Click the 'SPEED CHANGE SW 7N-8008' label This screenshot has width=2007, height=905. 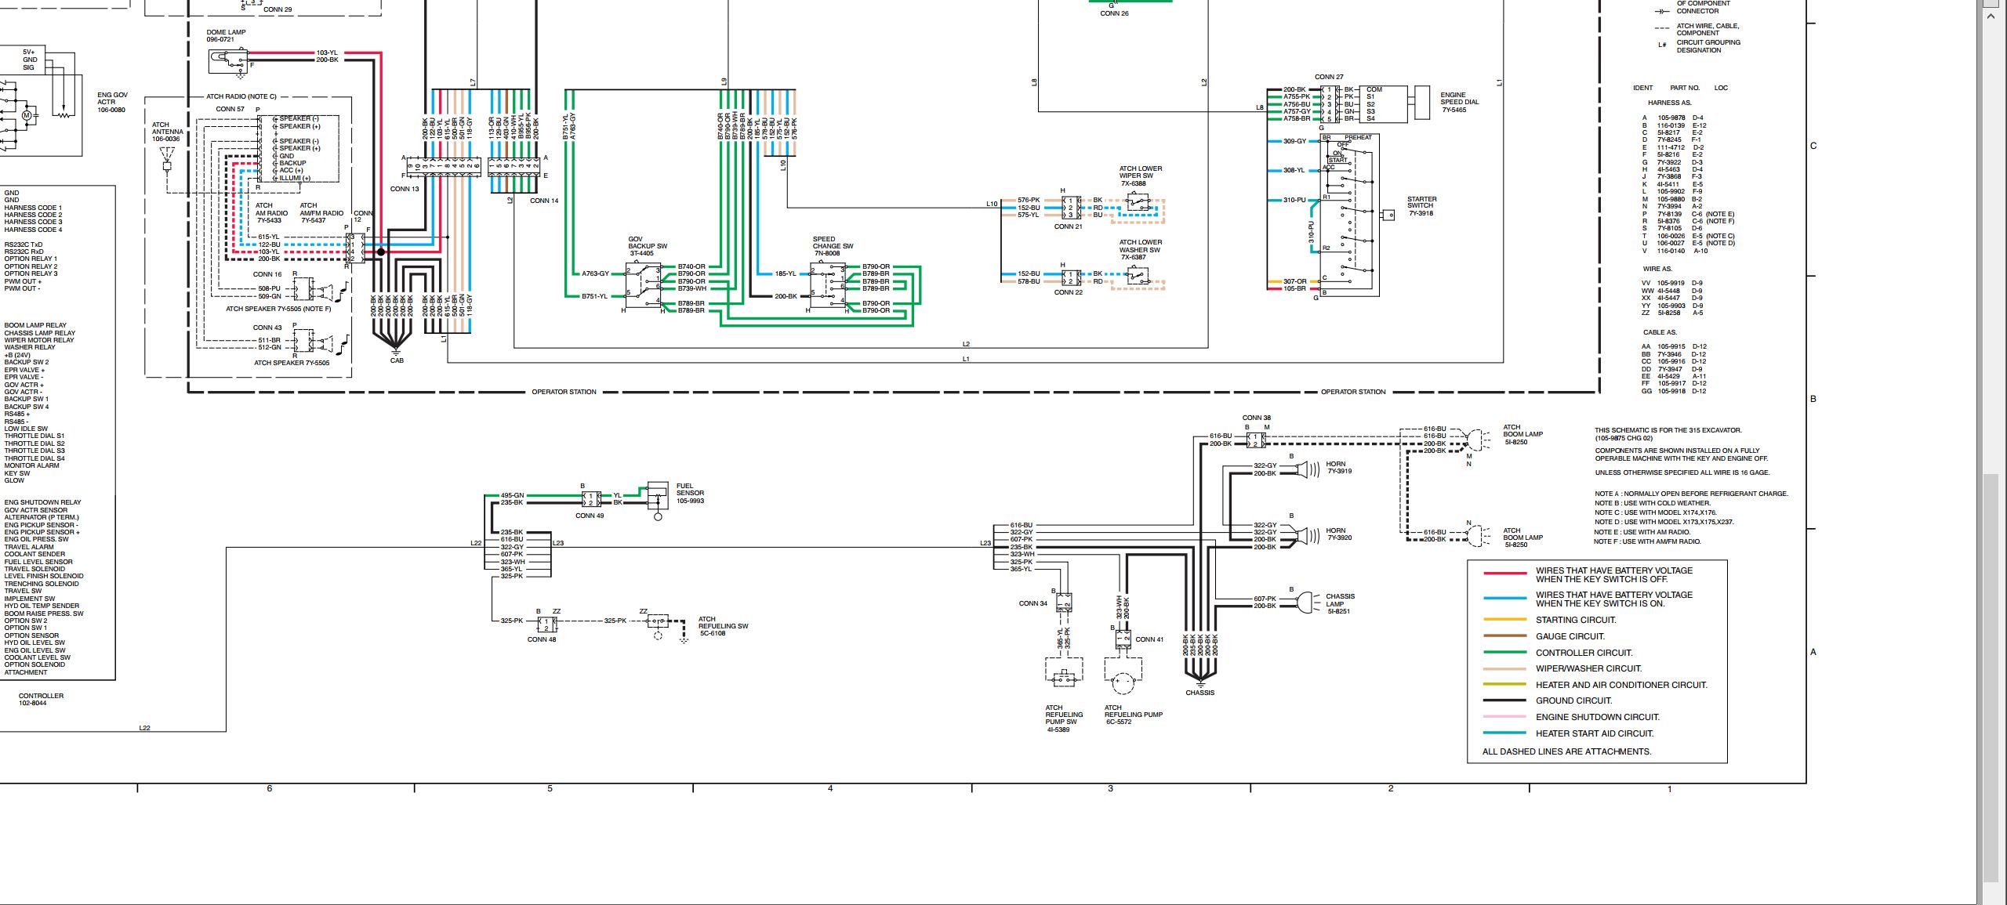click(x=833, y=246)
